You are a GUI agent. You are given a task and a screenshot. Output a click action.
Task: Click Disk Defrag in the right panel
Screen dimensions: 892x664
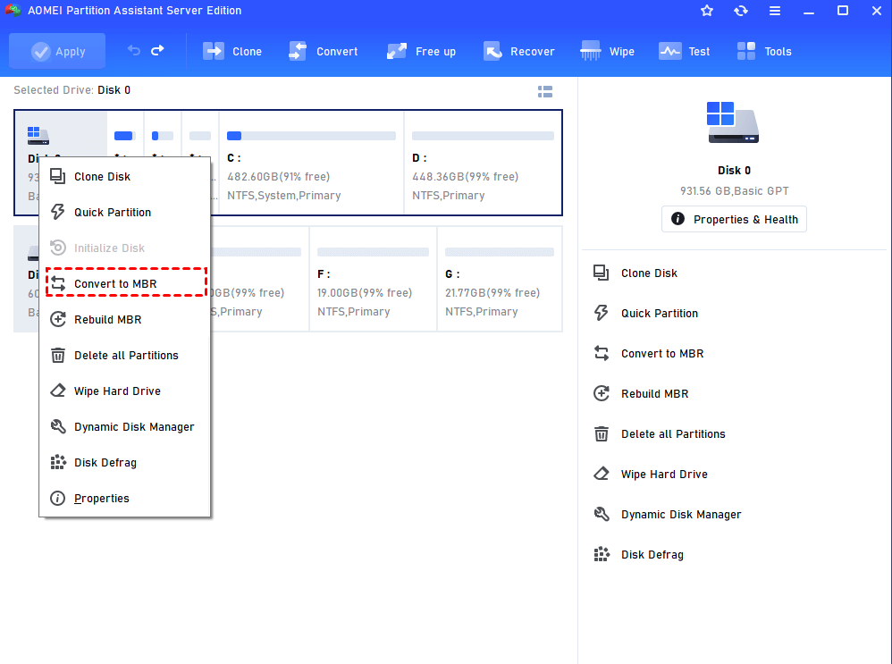[x=639, y=555]
